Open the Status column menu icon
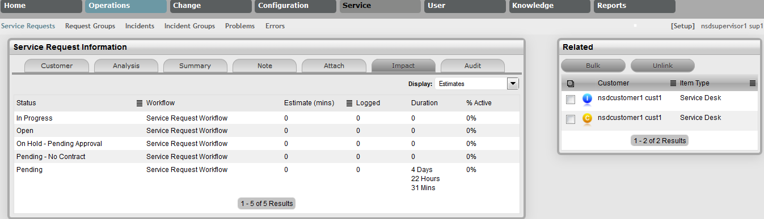764x219 pixels. (140, 103)
